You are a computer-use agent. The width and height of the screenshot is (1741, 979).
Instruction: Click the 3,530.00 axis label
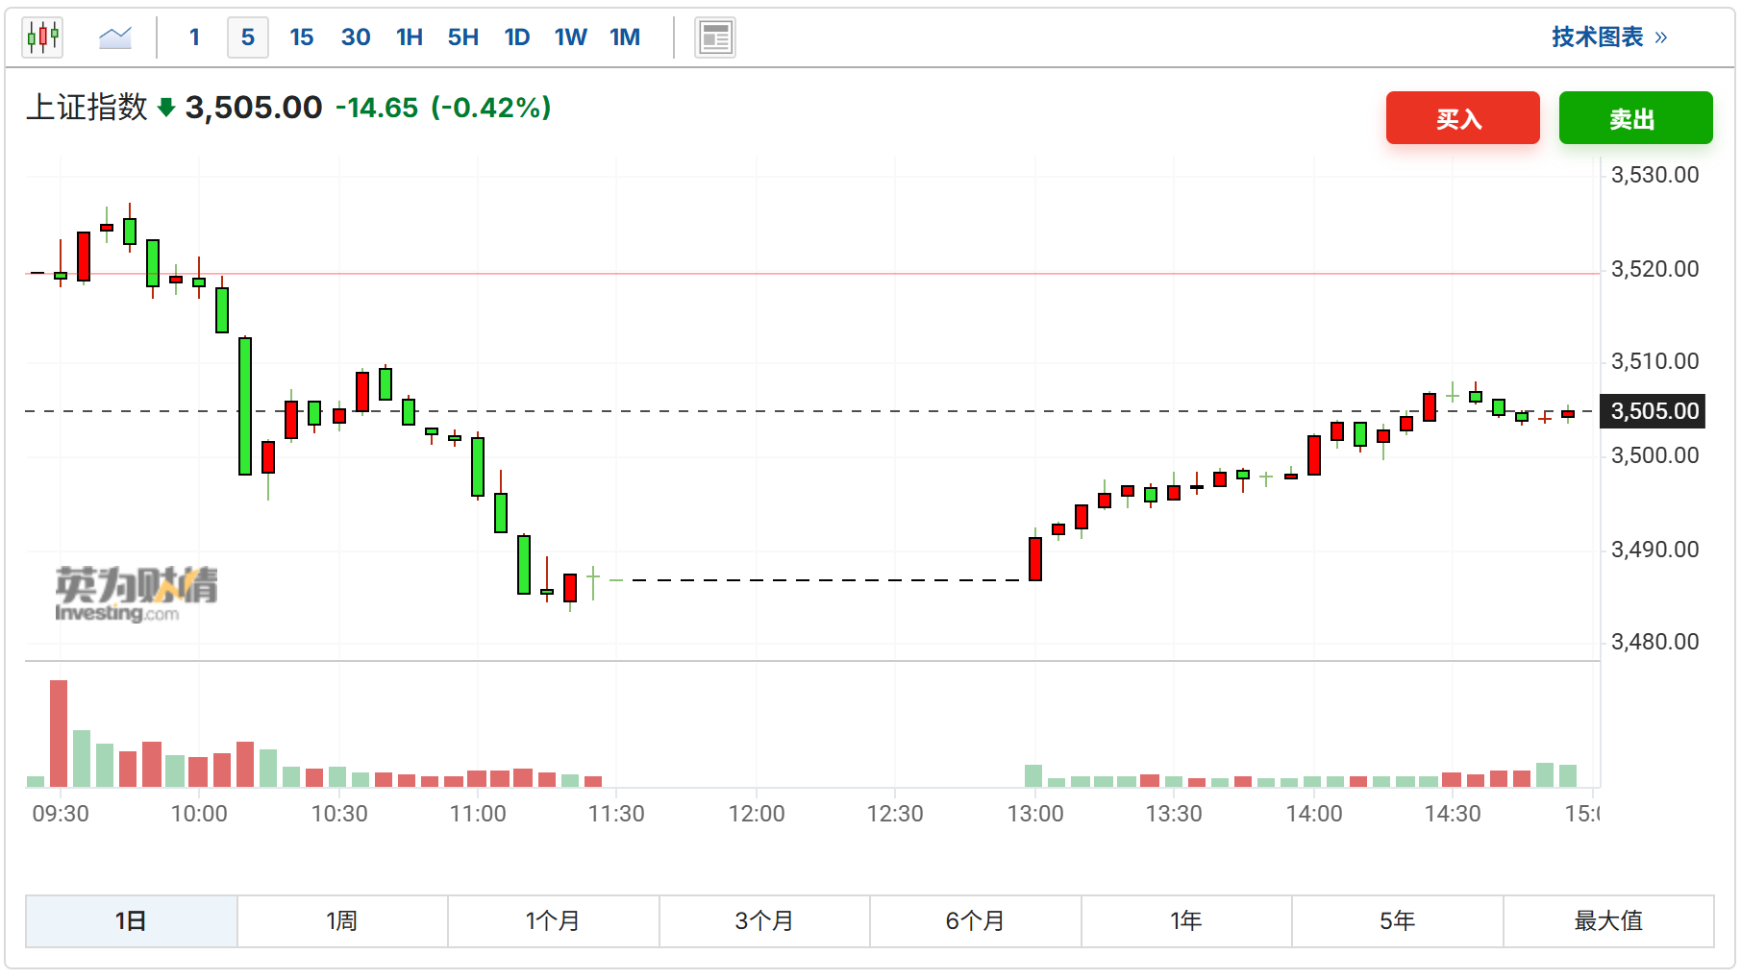point(1654,175)
